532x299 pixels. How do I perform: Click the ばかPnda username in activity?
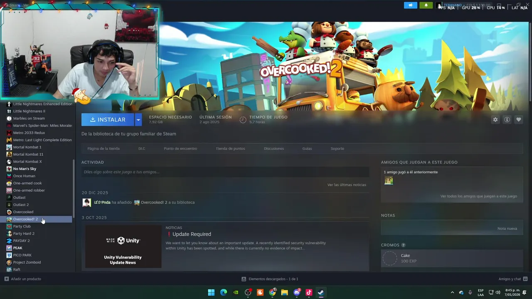[x=102, y=203]
